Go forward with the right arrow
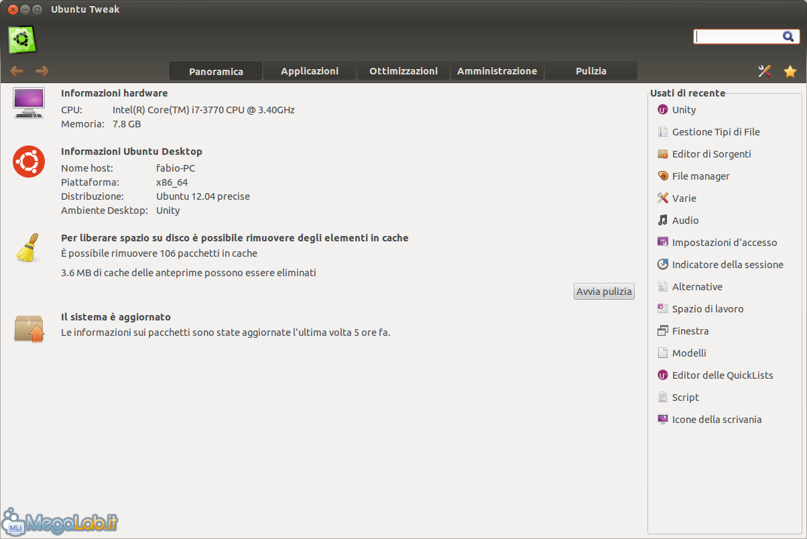 click(42, 71)
